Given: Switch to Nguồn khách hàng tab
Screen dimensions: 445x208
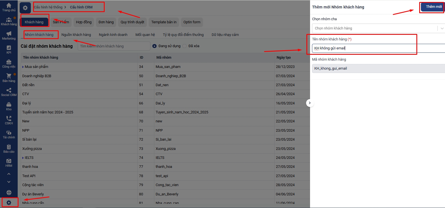Looking at the screenshot, I should pos(76,35).
